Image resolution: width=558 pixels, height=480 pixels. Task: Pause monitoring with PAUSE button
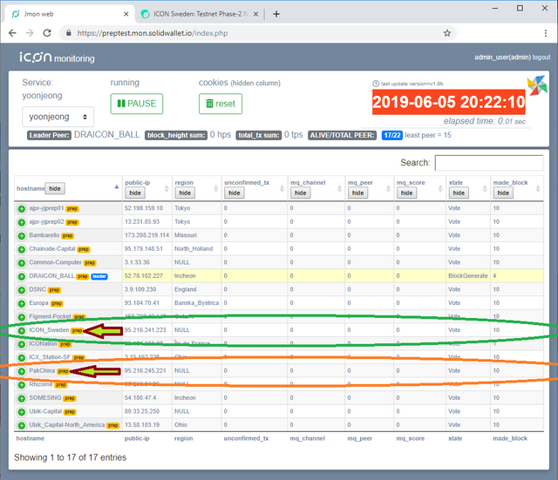point(137,104)
